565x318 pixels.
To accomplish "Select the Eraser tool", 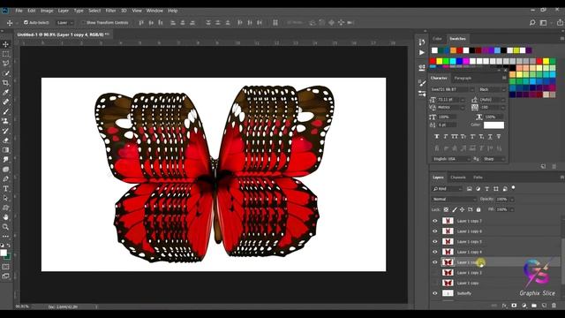I will (x=6, y=140).
